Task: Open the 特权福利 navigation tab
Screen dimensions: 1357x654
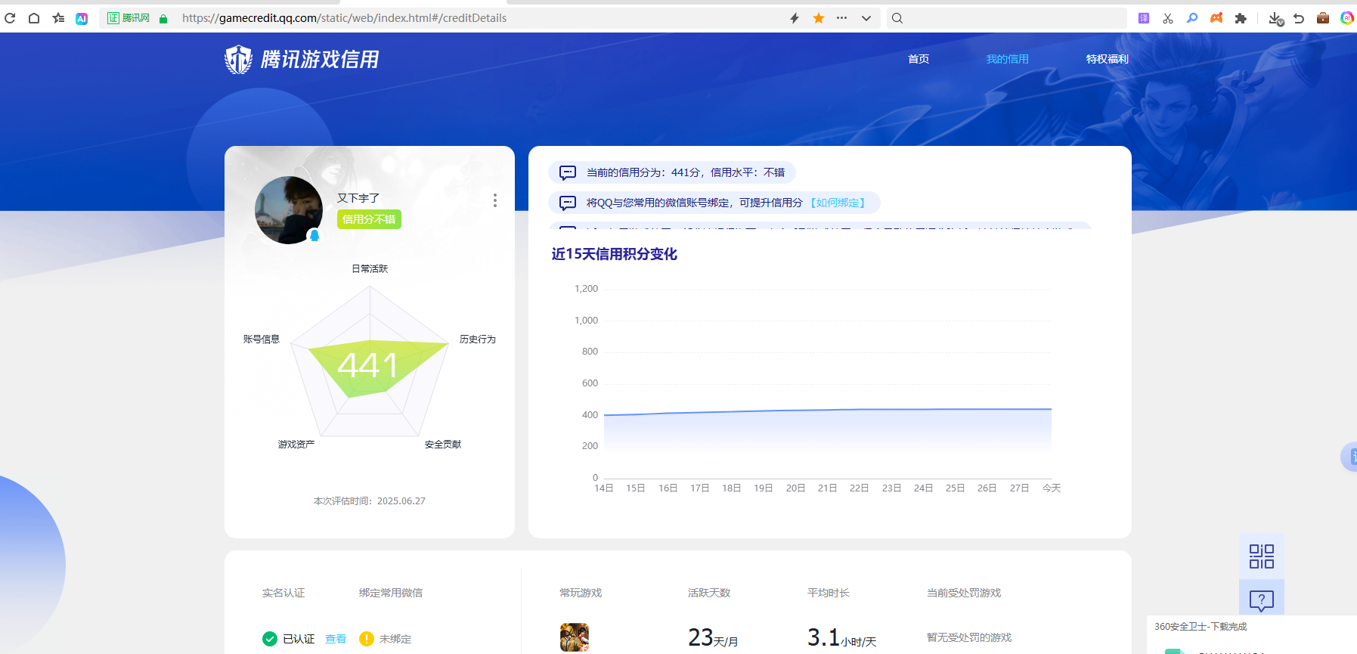Action: tap(1108, 59)
